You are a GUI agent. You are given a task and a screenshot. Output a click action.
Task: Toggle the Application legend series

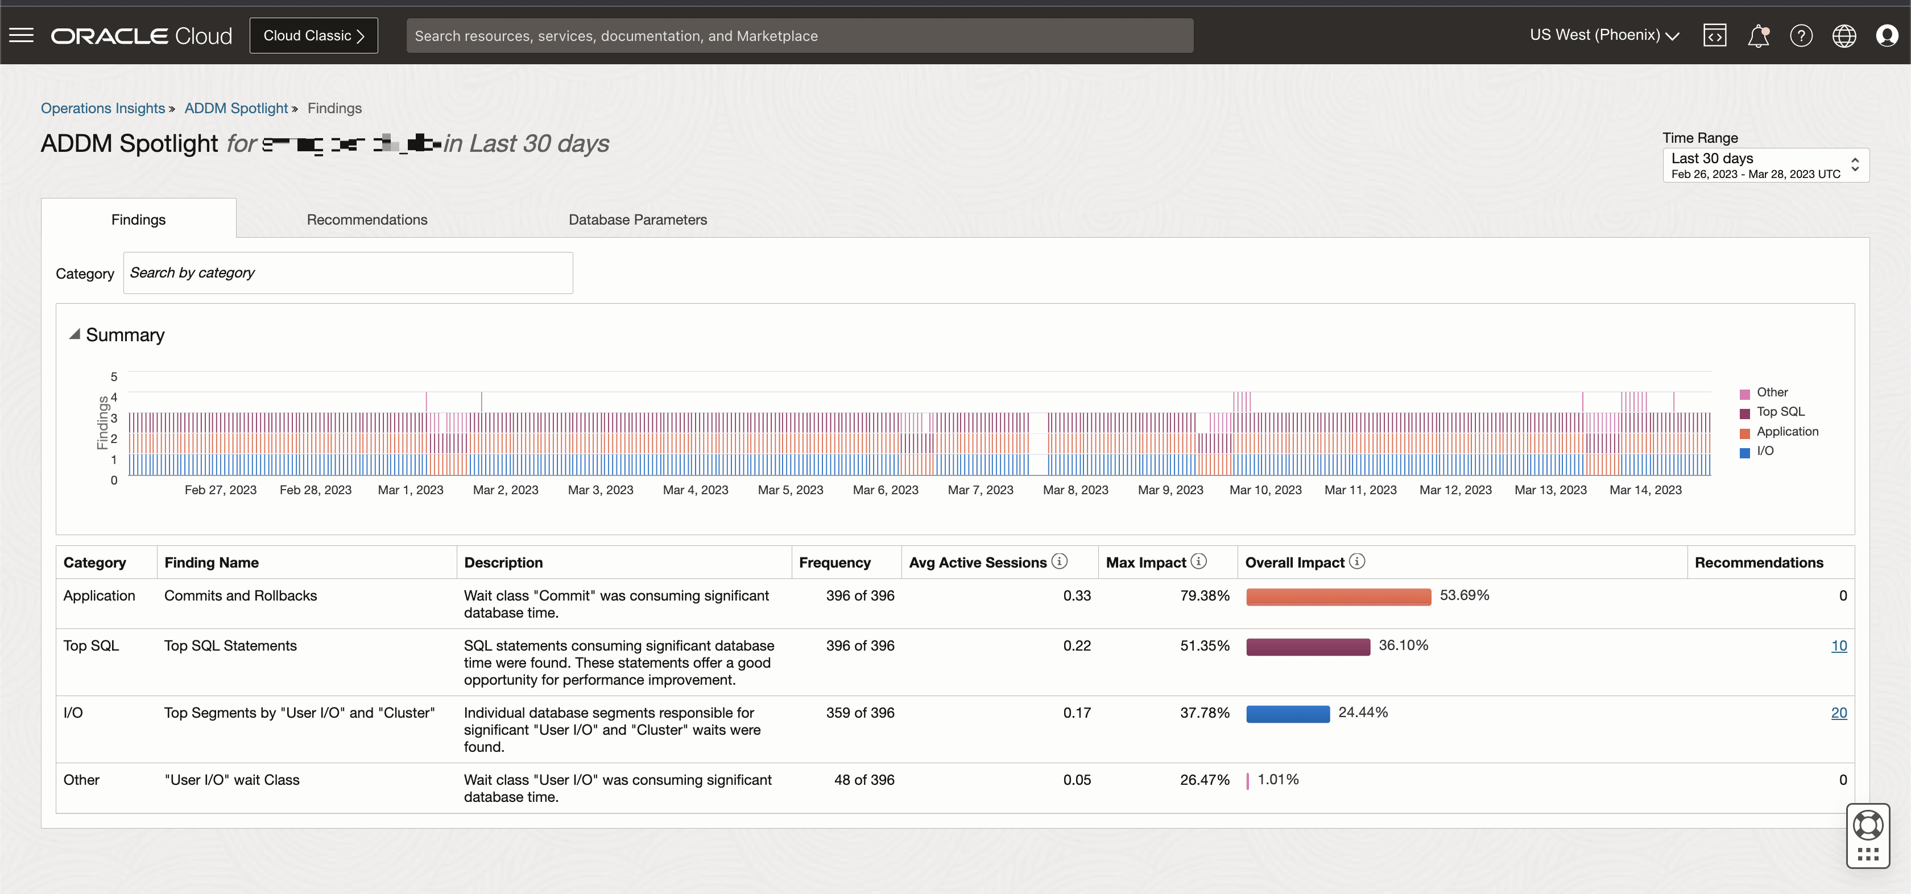(x=1788, y=432)
